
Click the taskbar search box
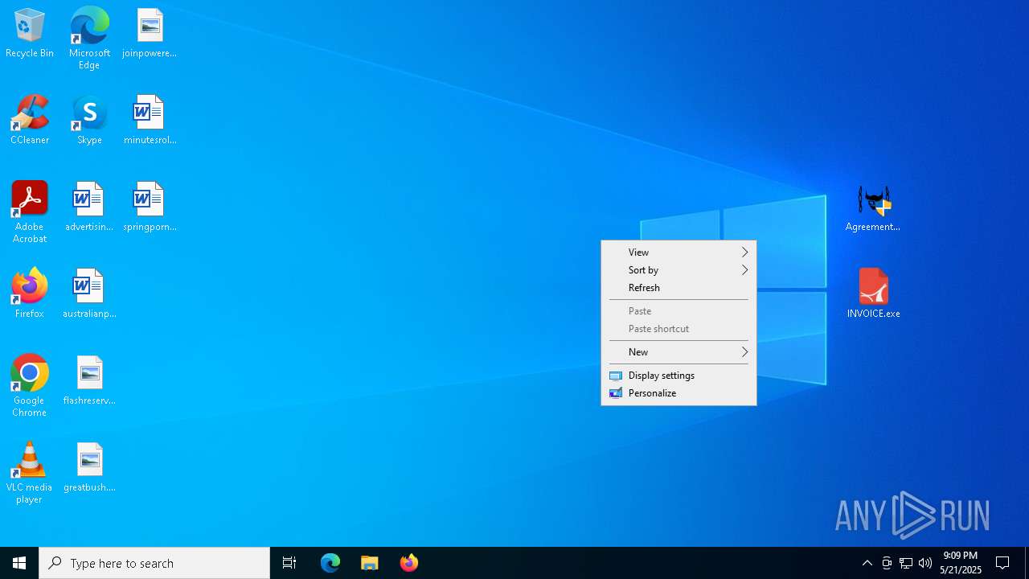154,563
